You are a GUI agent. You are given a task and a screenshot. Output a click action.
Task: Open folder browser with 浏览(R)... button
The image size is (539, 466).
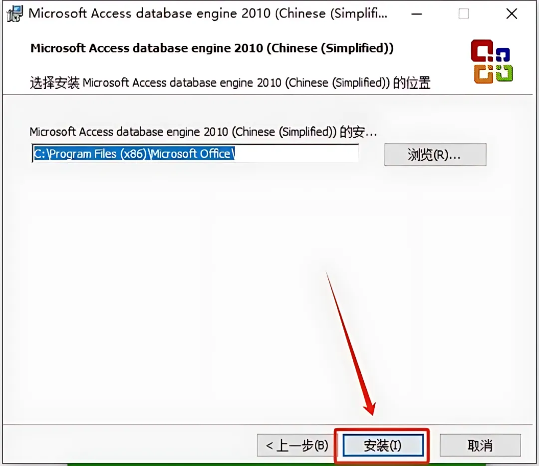435,155
